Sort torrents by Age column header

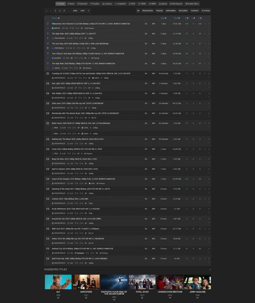coord(163,18)
